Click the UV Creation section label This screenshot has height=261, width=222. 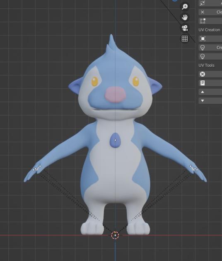click(209, 30)
